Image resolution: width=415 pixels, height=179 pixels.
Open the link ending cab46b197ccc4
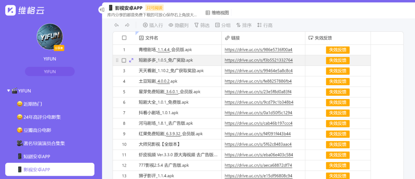259,123
